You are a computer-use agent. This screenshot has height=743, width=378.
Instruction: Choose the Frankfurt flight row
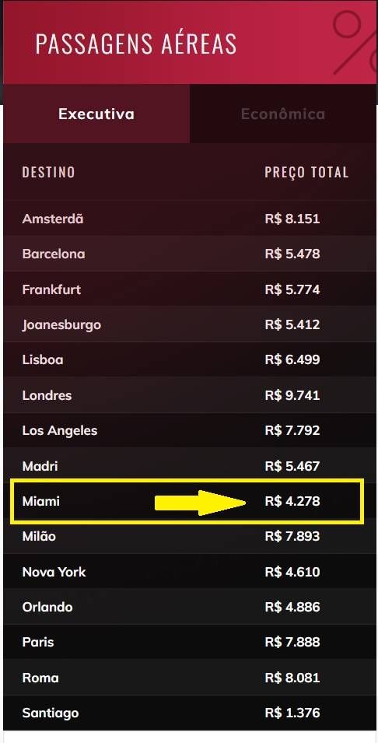[189, 289]
